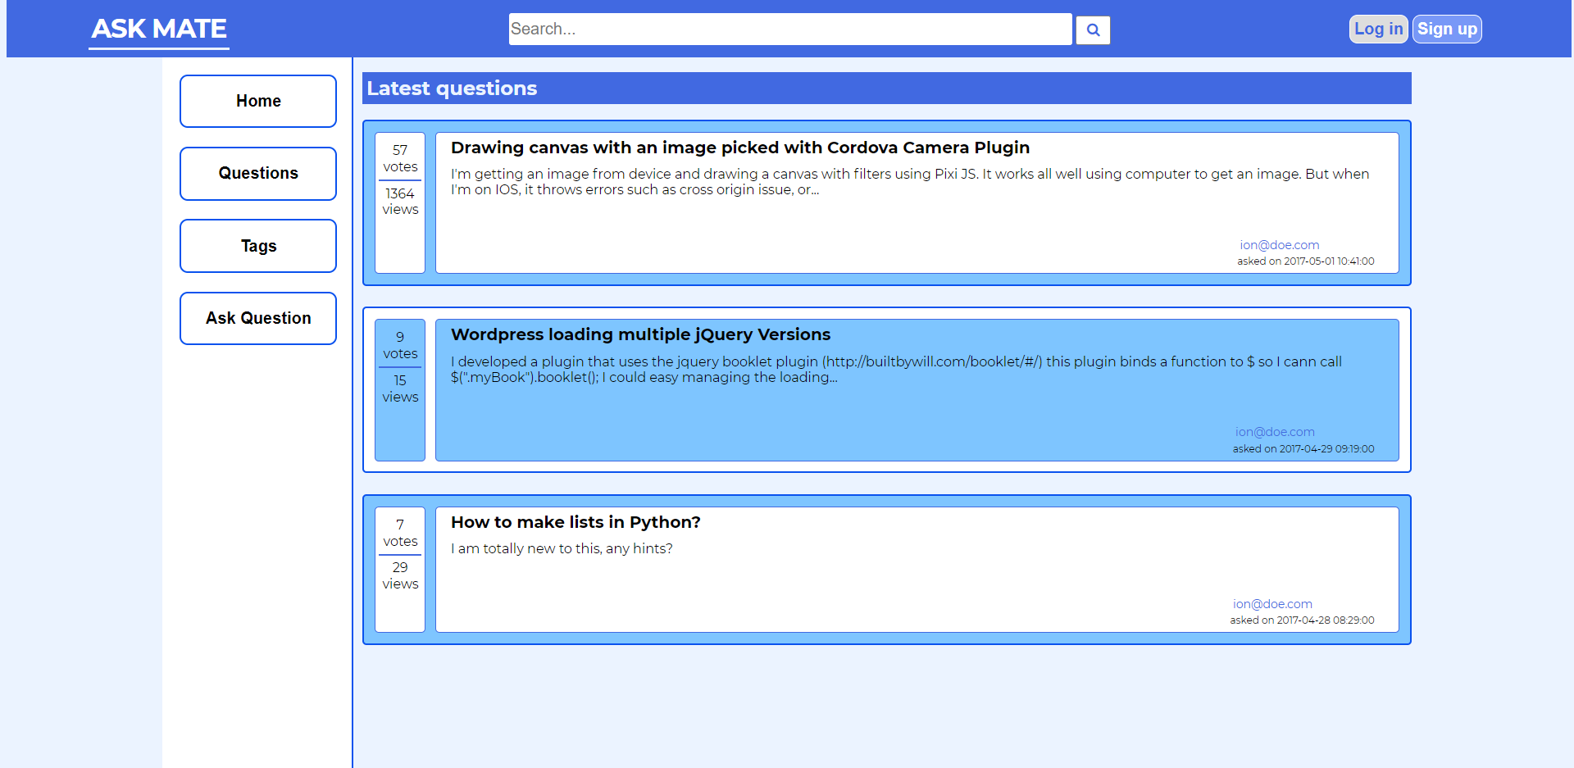The height and width of the screenshot is (768, 1574).
Task: Open the Python lists question
Action: pos(575,521)
